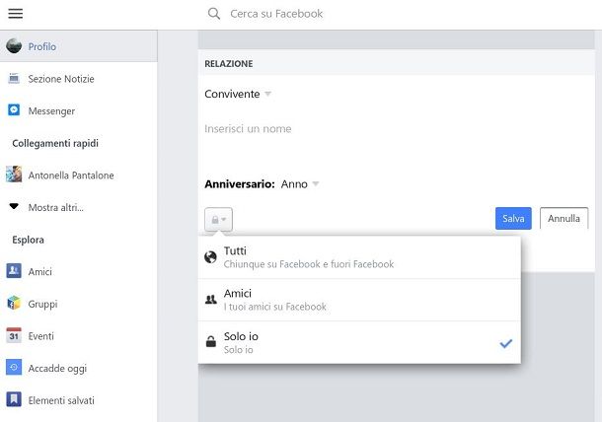Click the Annulla button
The image size is (602, 422).
pyautogui.click(x=564, y=218)
